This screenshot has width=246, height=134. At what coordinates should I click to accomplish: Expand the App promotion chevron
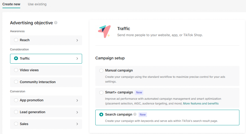77,100
